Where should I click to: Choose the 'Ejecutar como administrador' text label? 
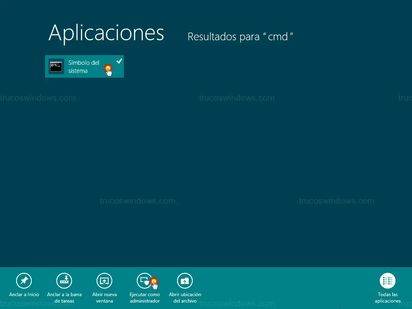click(145, 298)
